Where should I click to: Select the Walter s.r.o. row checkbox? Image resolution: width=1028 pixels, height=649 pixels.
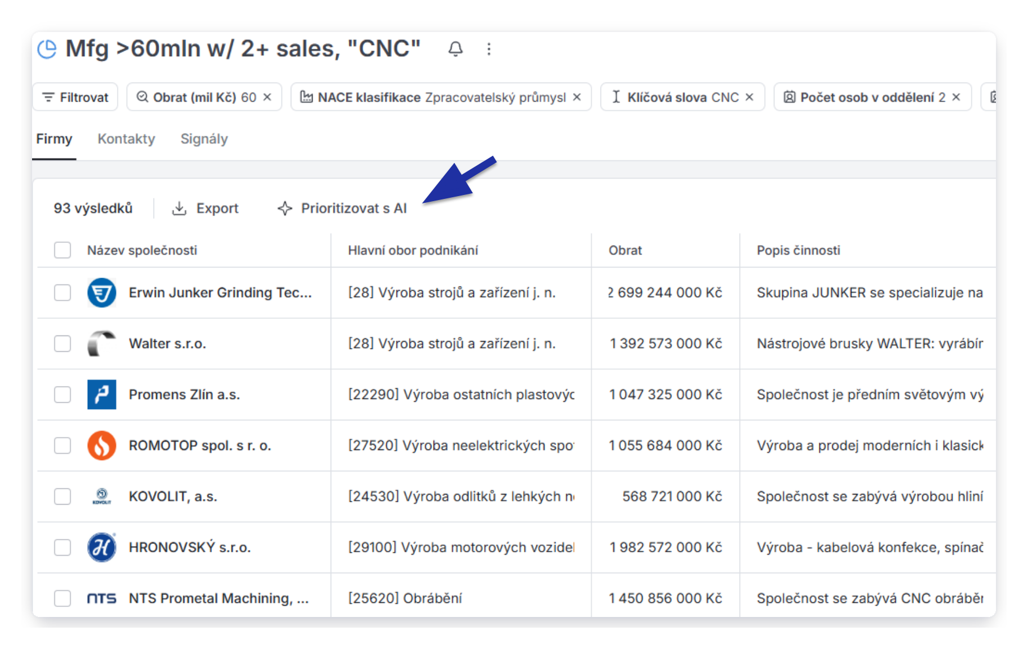pos(62,344)
